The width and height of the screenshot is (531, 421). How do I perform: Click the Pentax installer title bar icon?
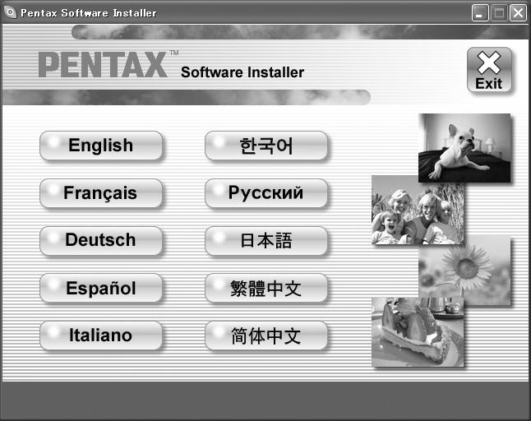11,12
